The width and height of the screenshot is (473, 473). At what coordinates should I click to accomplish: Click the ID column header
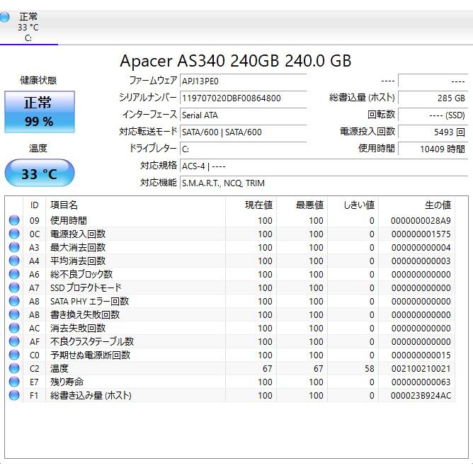(35, 205)
